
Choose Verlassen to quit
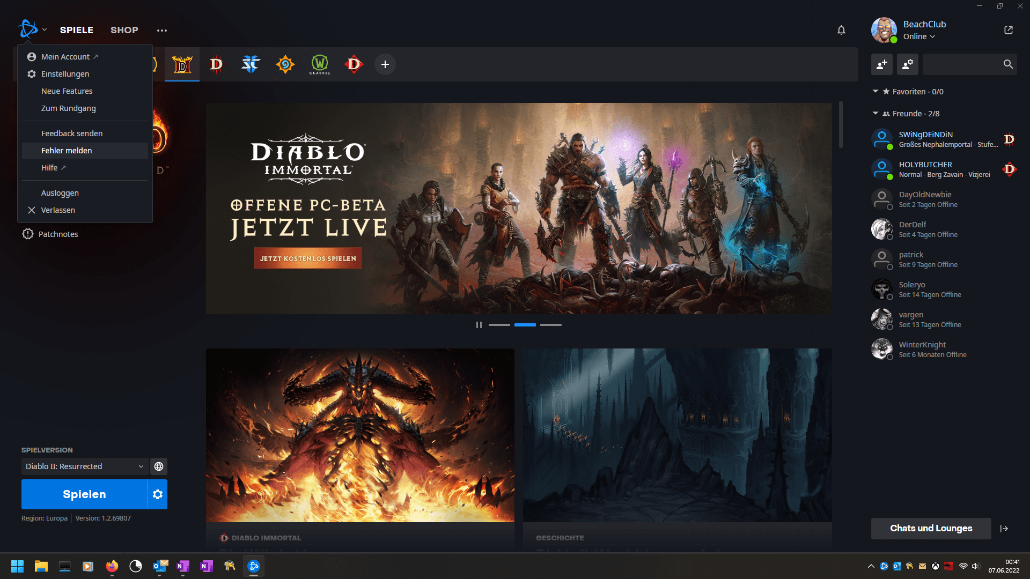(85, 210)
